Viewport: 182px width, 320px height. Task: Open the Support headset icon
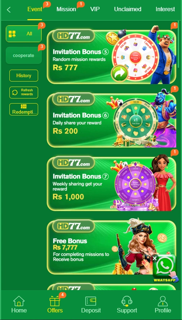[127, 301]
